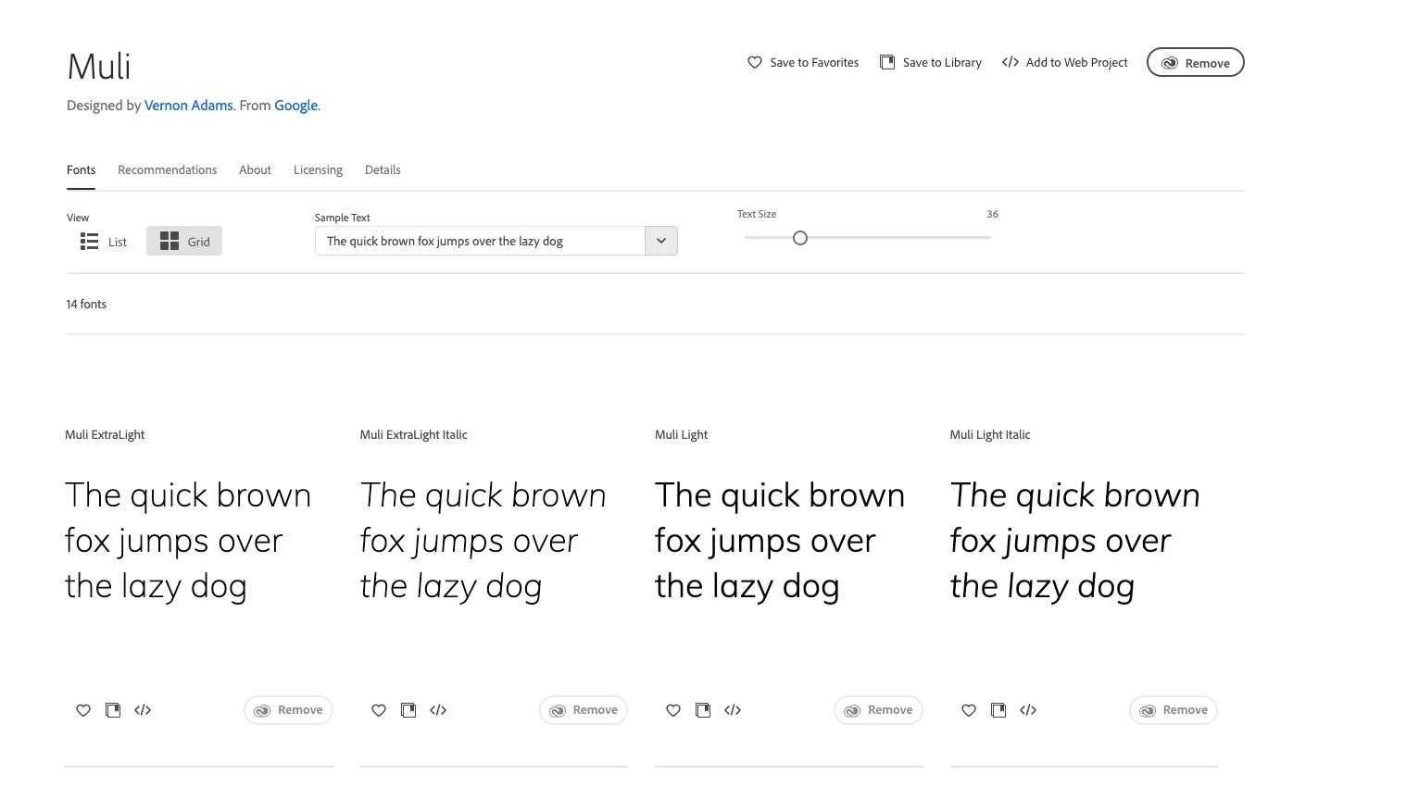The width and height of the screenshot is (1406, 800).
Task: Save Muli ExtraLight Italic to library icon
Action: [408, 710]
